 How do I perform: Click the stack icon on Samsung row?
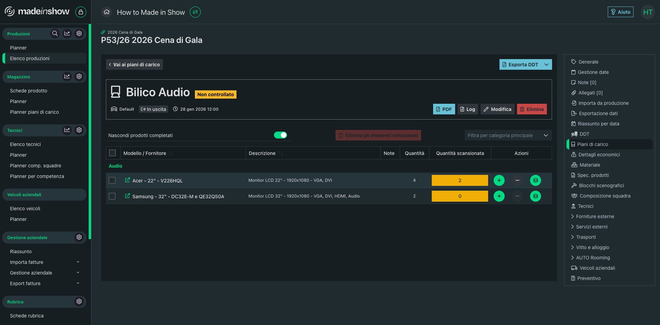(536, 196)
